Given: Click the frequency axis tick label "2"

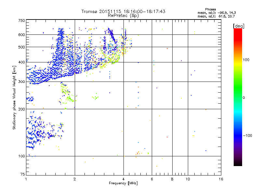Looking at the screenshot, I should point(75,179).
